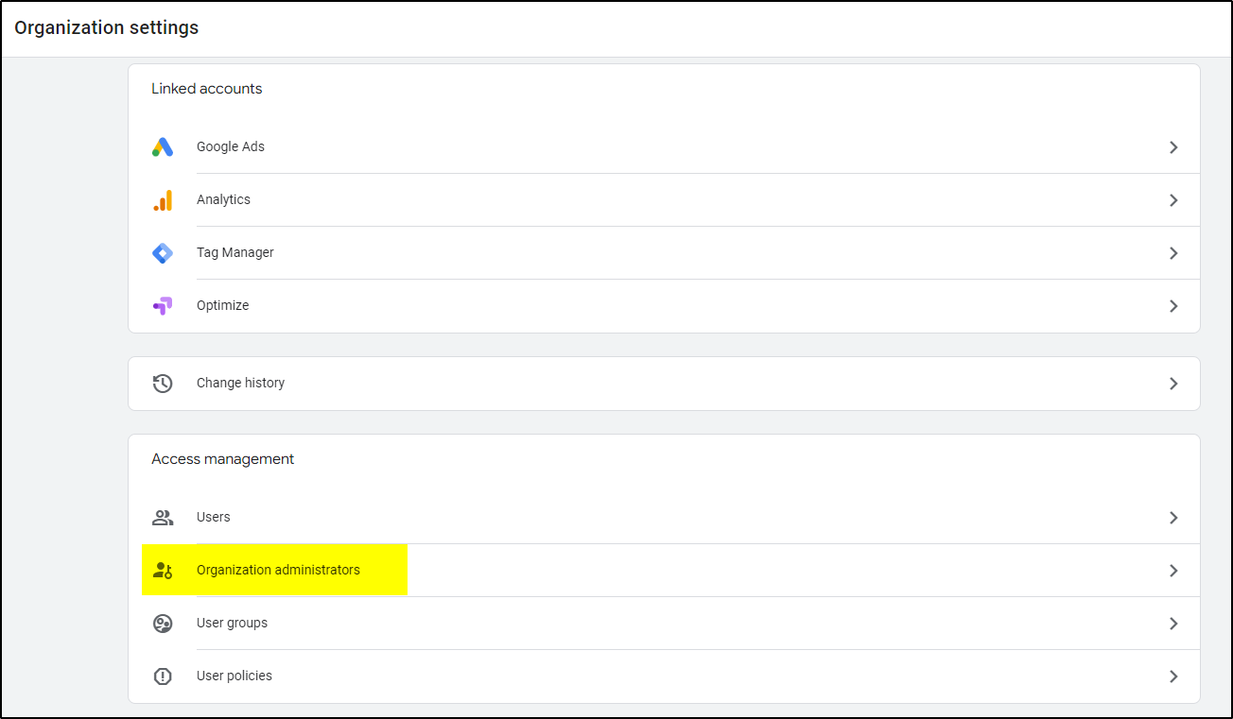1233x719 pixels.
Task: Click the User policies exclamation icon
Action: 163,676
